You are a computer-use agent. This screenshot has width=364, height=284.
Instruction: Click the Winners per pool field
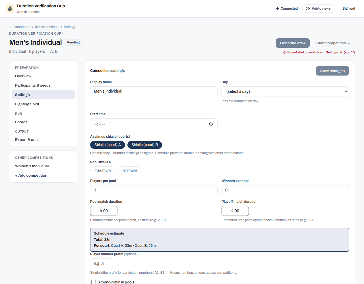coord(285,190)
